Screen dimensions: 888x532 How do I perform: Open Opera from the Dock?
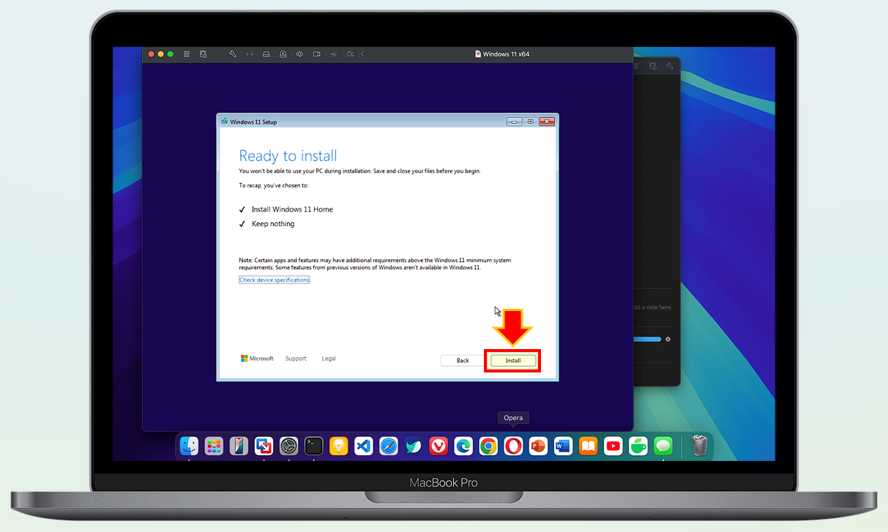click(513, 446)
